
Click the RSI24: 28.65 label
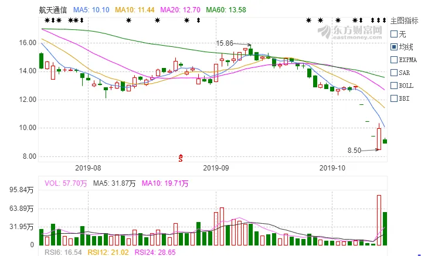[155, 252]
